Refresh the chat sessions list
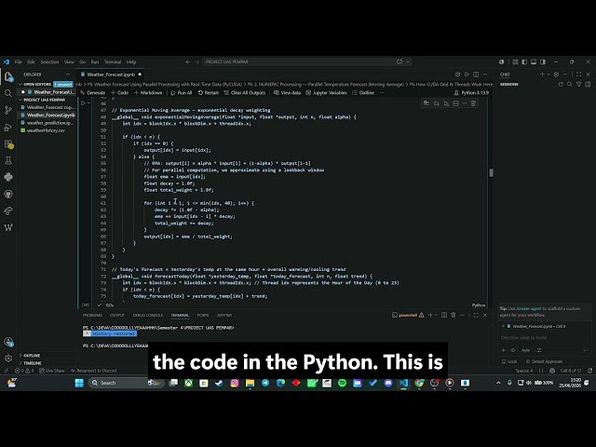Viewport: 596px width, 447px height. 561,85
